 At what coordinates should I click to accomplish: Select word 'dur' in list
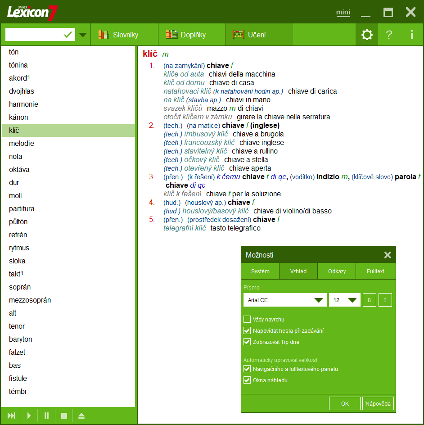click(x=68, y=182)
